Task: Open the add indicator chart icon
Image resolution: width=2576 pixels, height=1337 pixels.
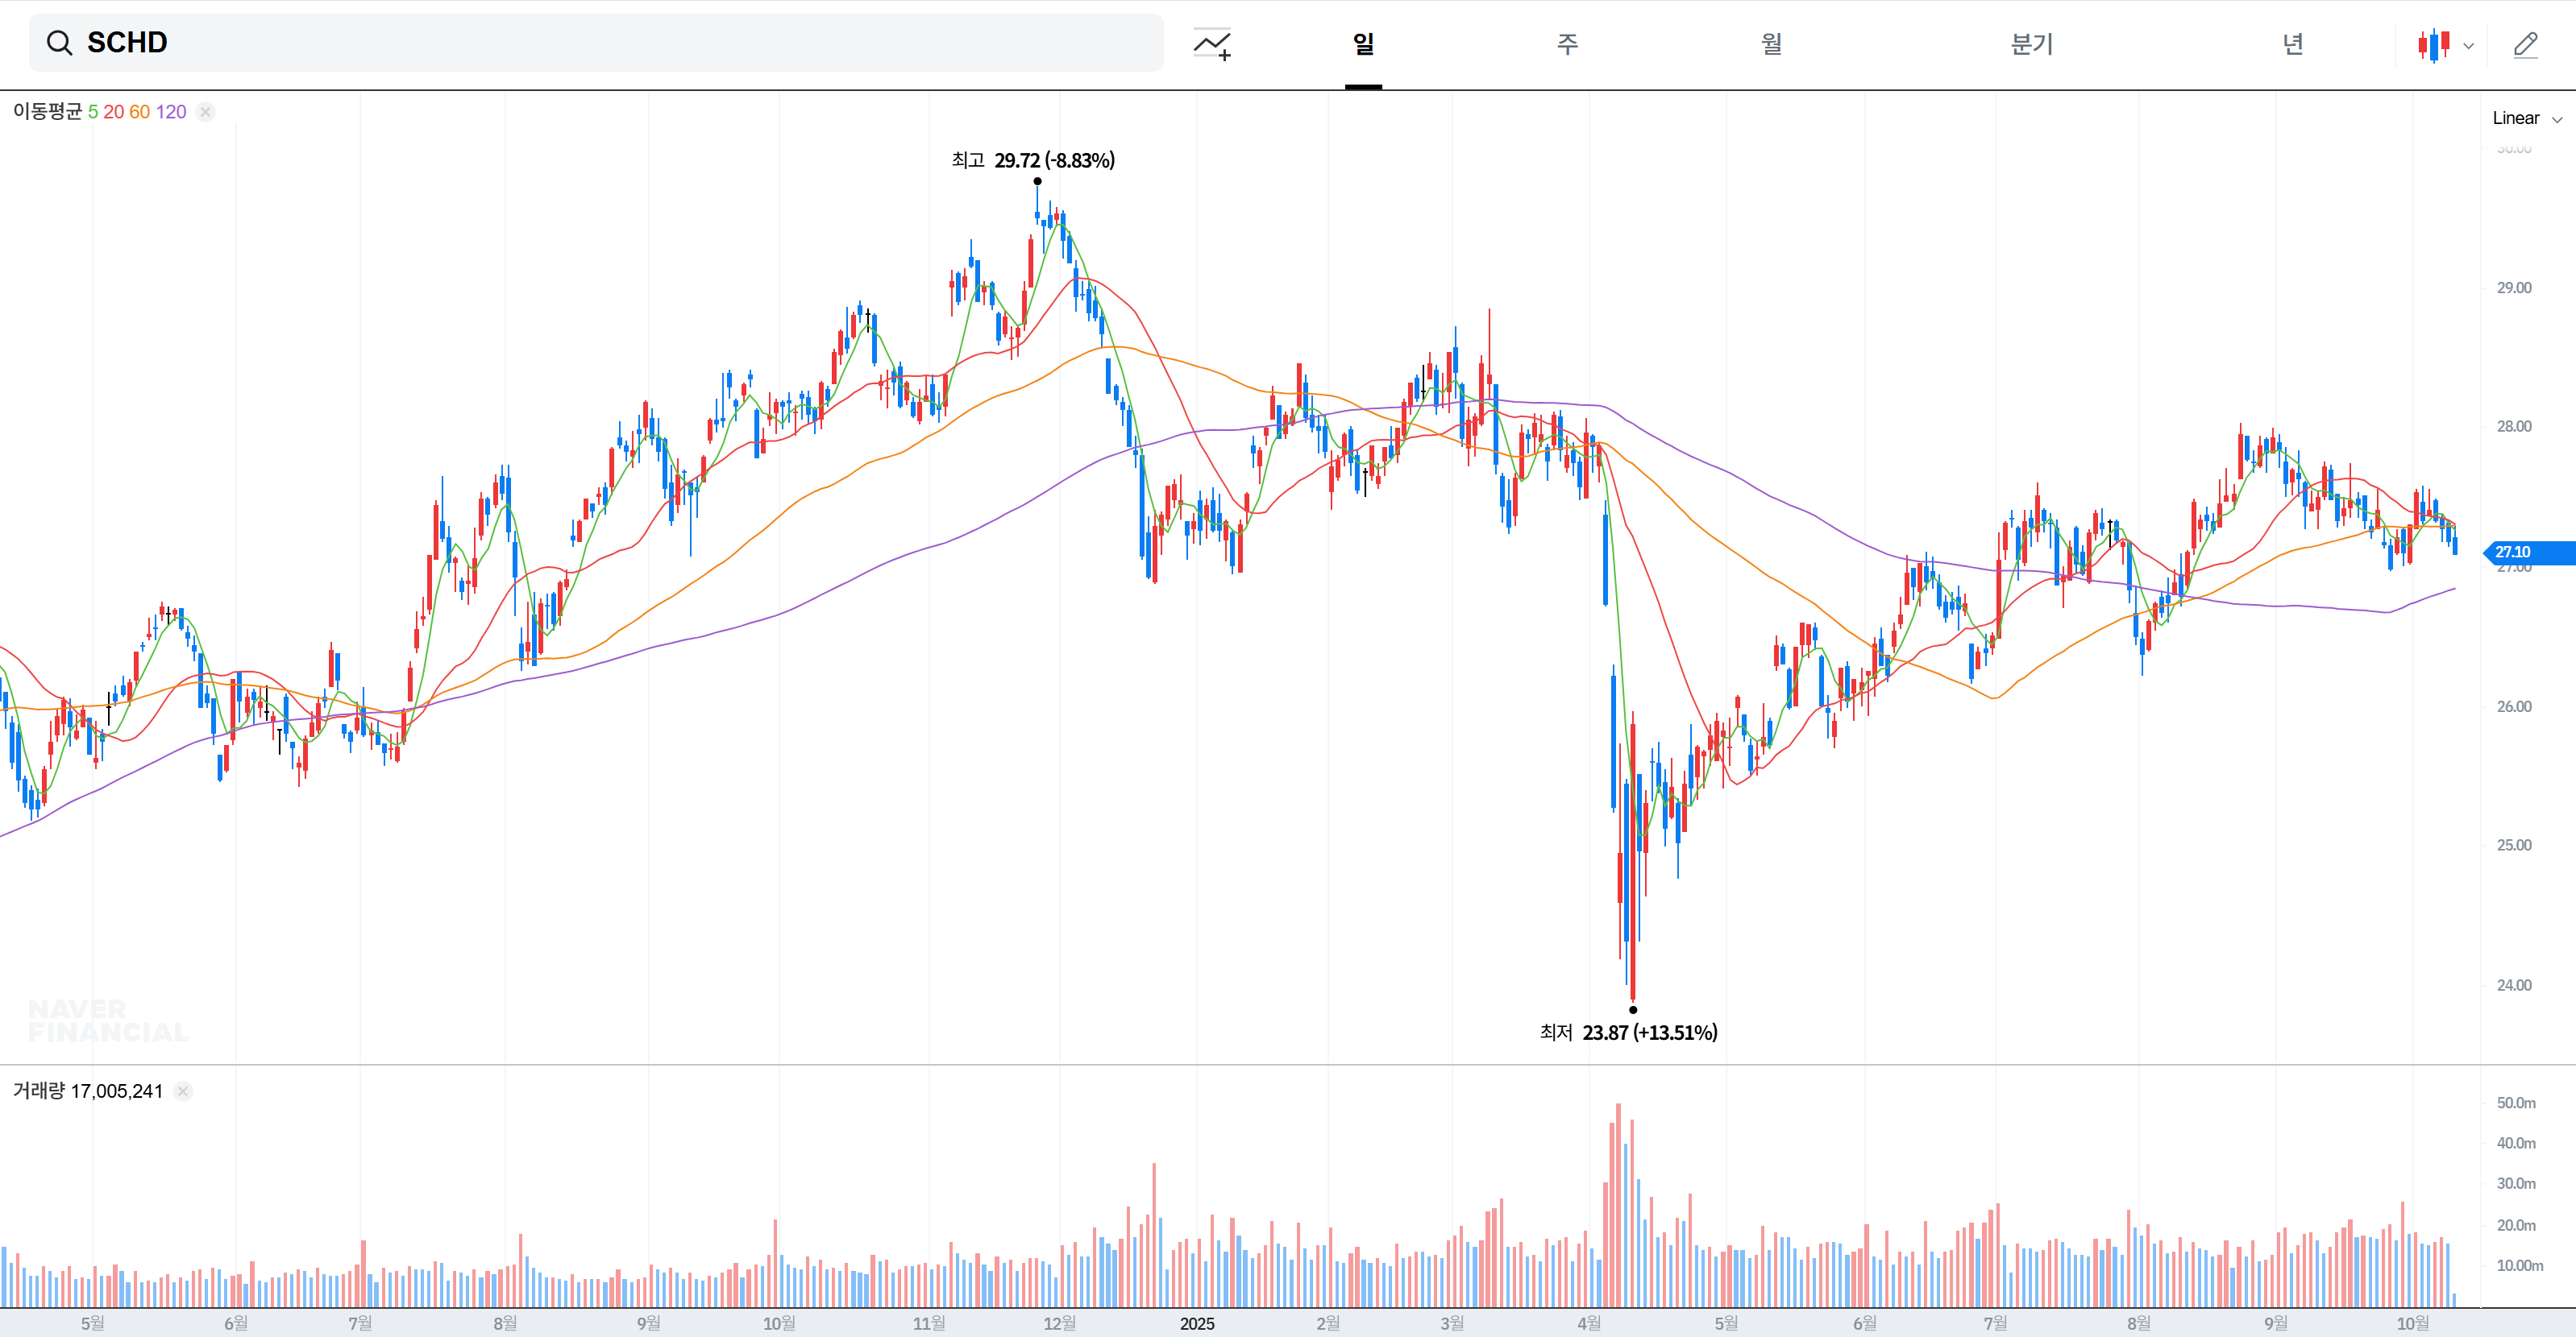Action: point(1212,44)
